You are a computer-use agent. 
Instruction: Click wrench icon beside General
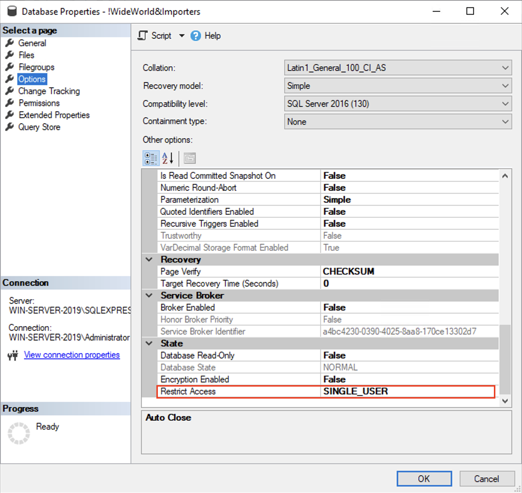pos(10,43)
